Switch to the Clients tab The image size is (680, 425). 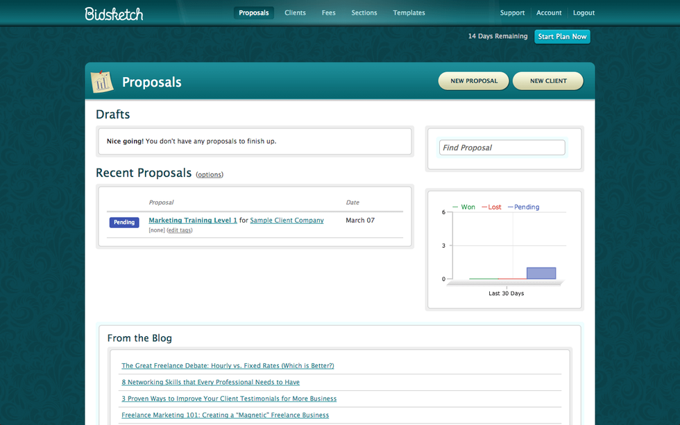[x=295, y=12]
